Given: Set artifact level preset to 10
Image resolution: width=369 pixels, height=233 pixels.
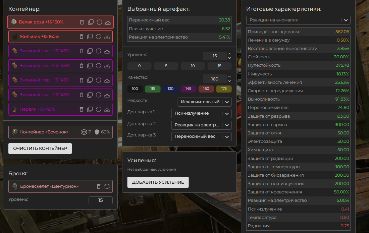Looking at the screenshot, I should click(x=193, y=66).
